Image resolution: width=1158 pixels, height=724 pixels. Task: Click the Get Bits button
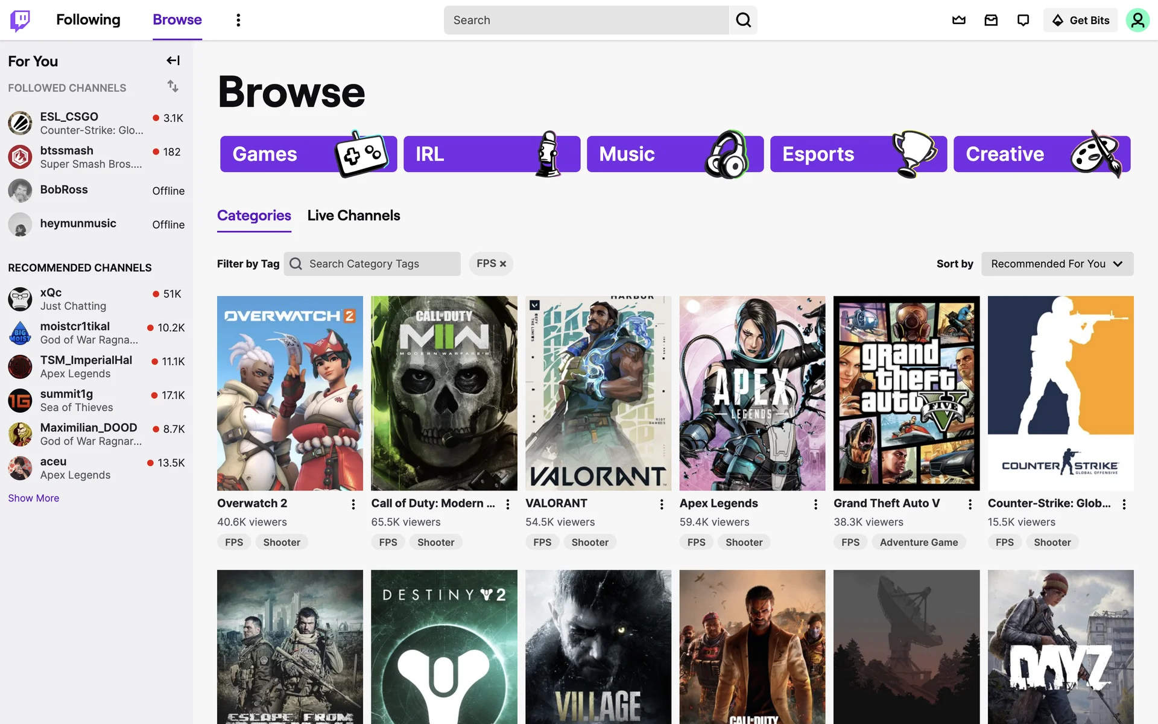[x=1080, y=20]
